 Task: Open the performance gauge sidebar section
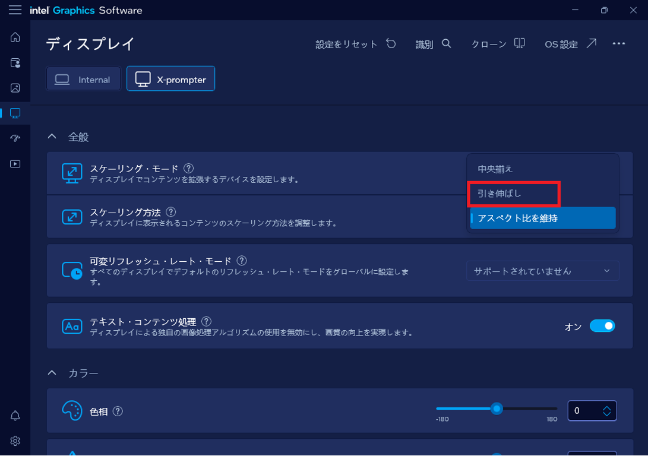[15, 138]
